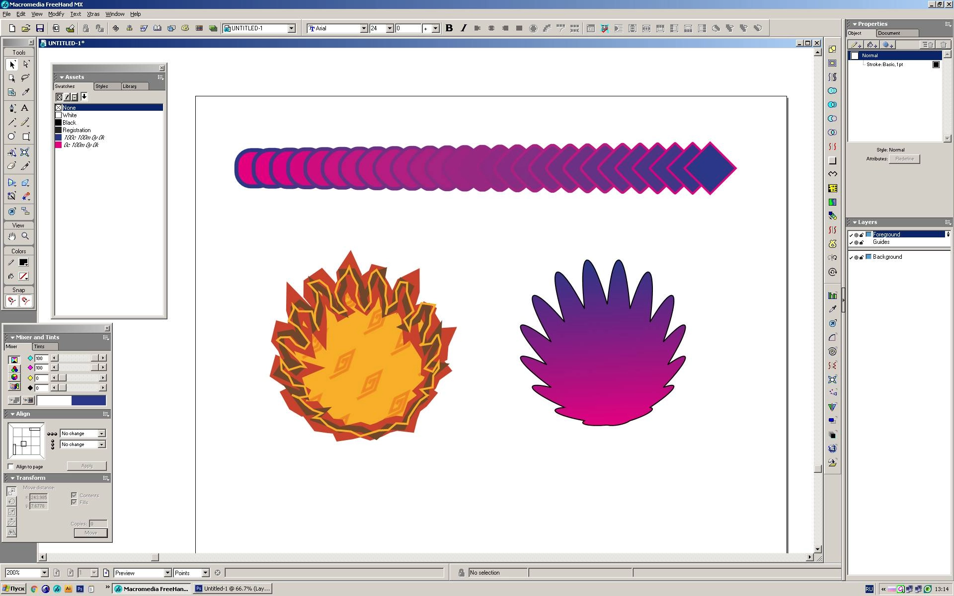Check the Align to page box
The image size is (954, 596).
pyautogui.click(x=11, y=467)
